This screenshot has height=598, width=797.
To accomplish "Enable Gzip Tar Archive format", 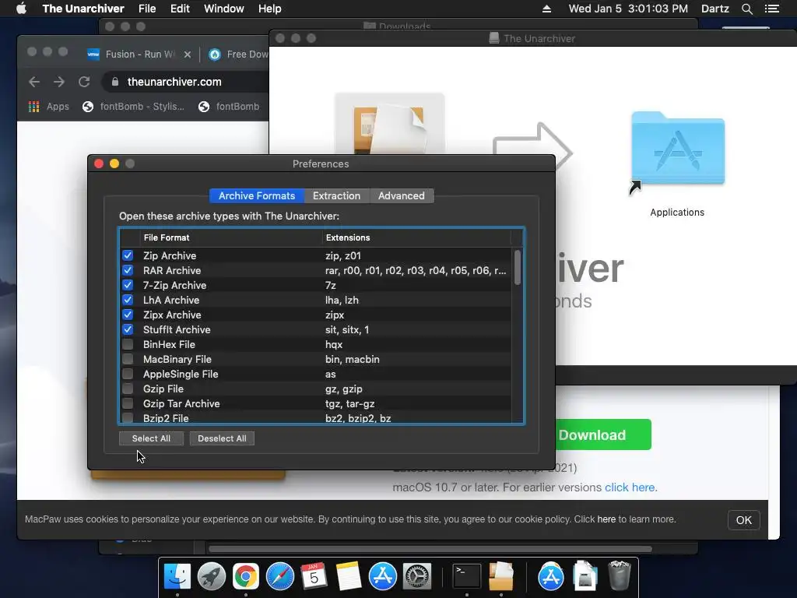I will pos(128,403).
